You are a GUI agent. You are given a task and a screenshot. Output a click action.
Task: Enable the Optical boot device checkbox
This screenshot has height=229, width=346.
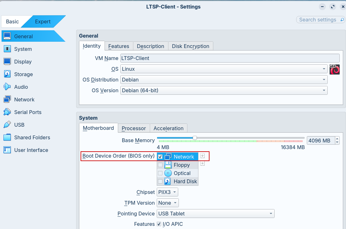160,173
